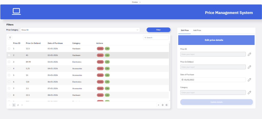Click the pencil icon beside Category field
Viewport: 262px width, 119px height.
pyautogui.click(x=249, y=92)
